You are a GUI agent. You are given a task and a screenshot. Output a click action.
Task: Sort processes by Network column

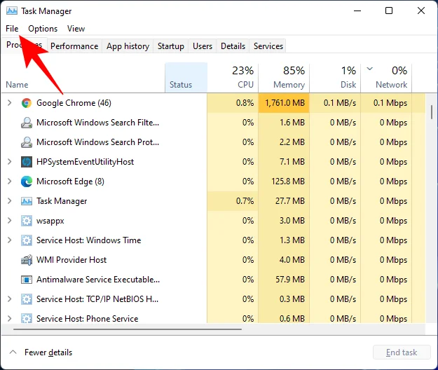(386, 78)
